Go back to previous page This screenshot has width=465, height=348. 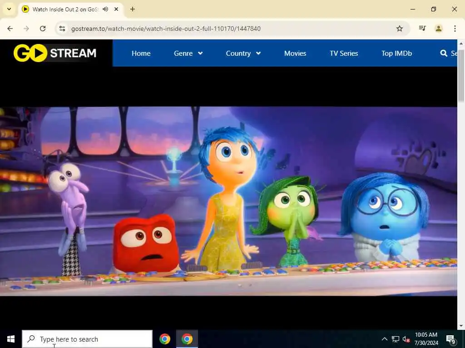pos(10,29)
